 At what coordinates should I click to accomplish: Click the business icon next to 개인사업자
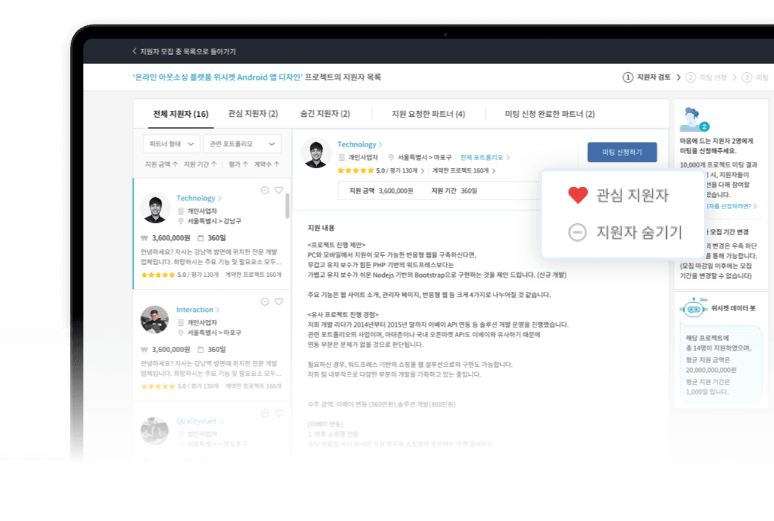pos(181,211)
